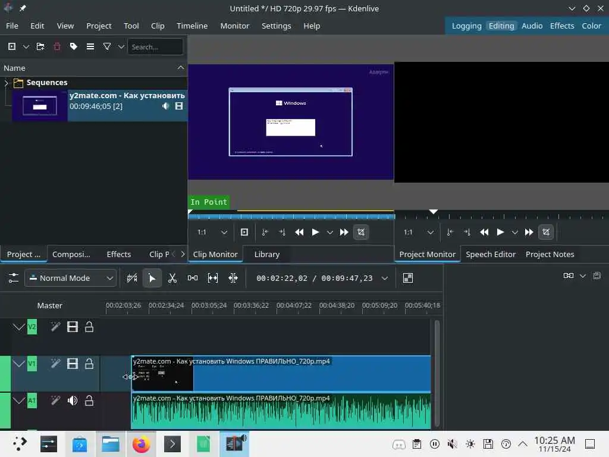This screenshot has height=457, width=609.
Task: Rewind in the Project Monitor
Action: 484,233
